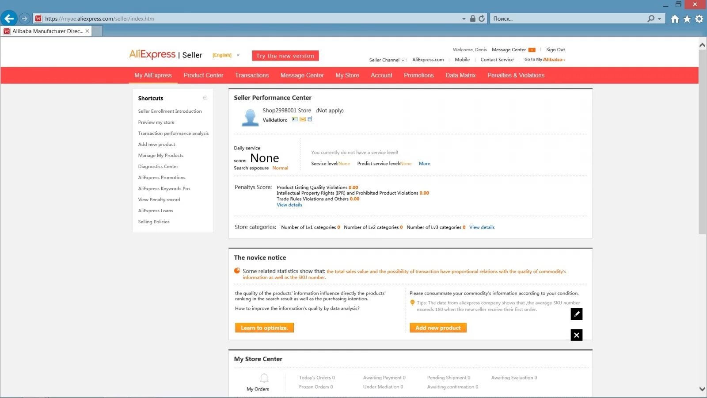
Task: Click the lock security icon in address bar
Action: click(473, 19)
